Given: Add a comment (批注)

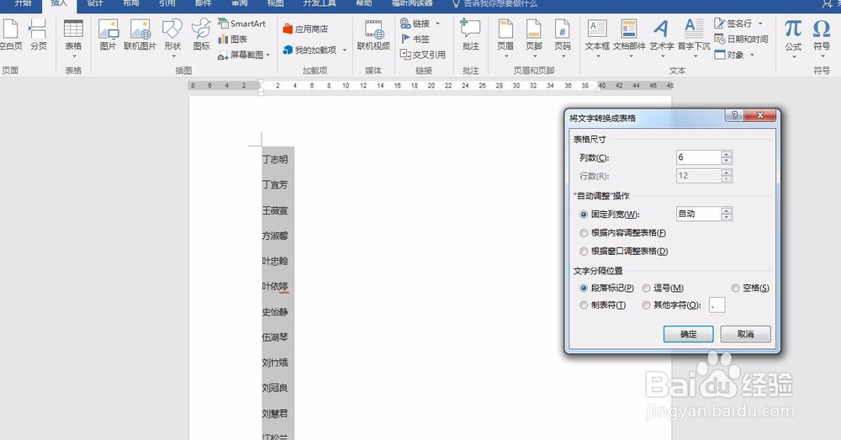Looking at the screenshot, I should (x=470, y=34).
